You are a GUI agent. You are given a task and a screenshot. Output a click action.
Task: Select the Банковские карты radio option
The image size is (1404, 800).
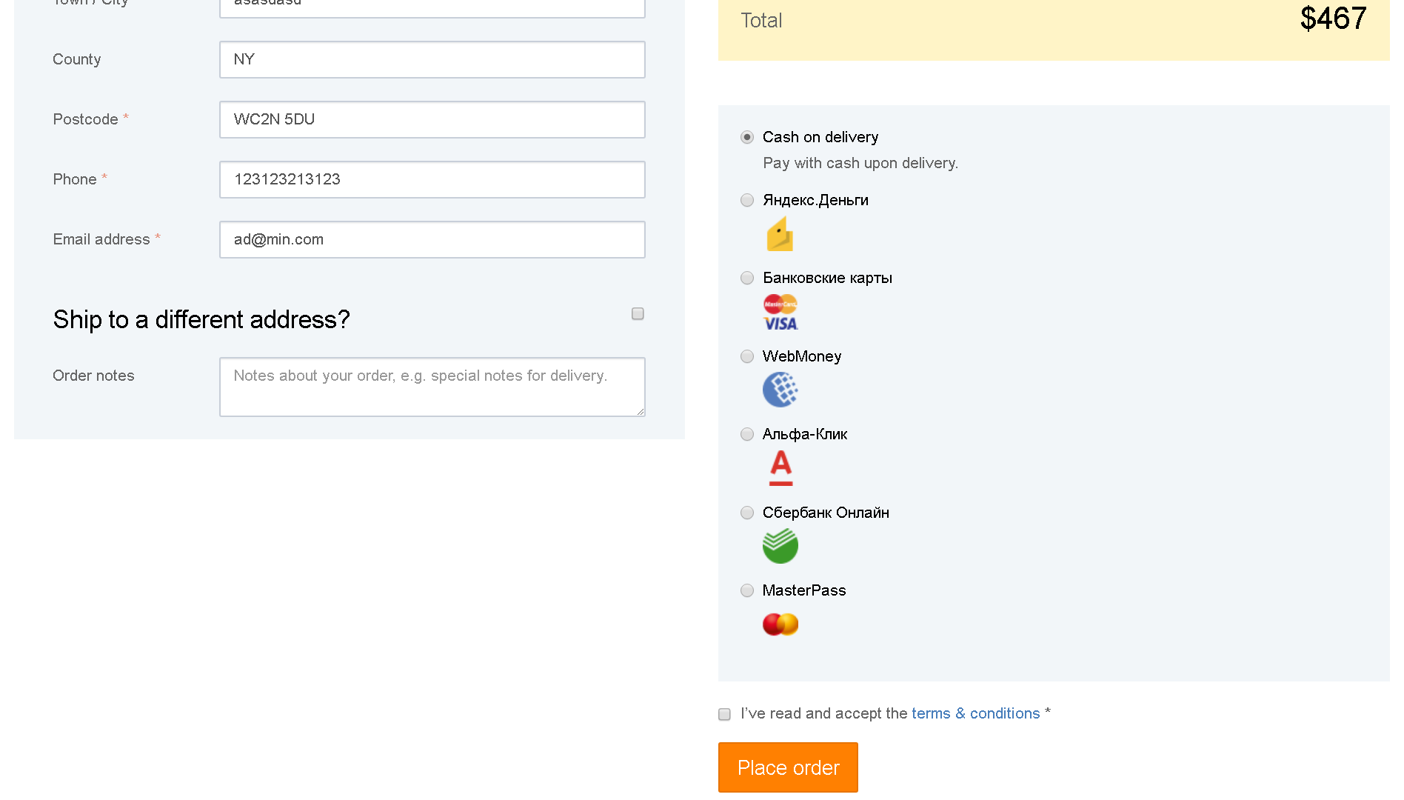[747, 278]
